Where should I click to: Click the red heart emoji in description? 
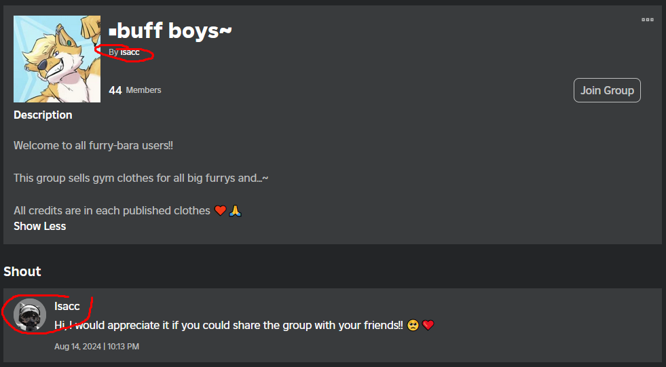pyautogui.click(x=220, y=210)
